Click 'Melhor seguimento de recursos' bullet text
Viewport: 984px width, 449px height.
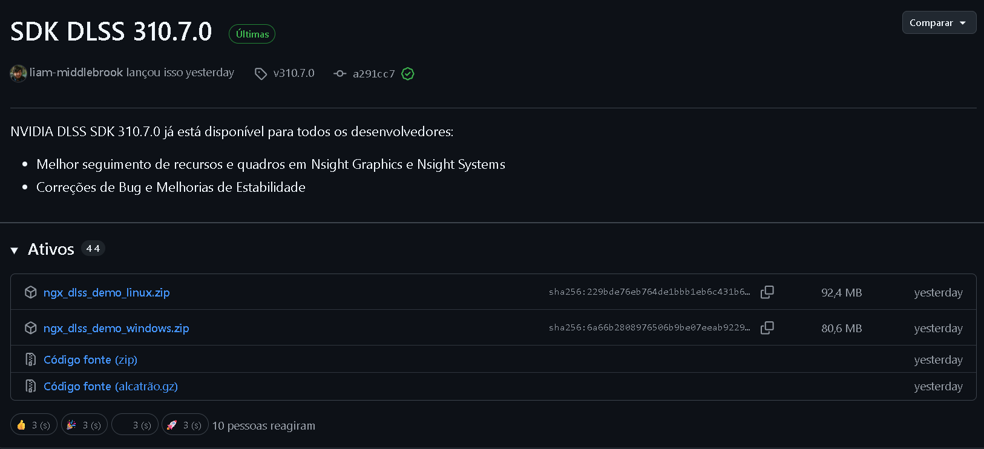(x=271, y=164)
